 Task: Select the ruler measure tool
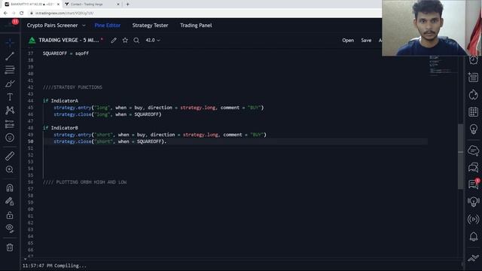tap(10, 156)
